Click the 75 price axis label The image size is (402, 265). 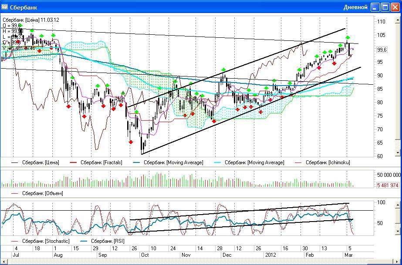380,116
